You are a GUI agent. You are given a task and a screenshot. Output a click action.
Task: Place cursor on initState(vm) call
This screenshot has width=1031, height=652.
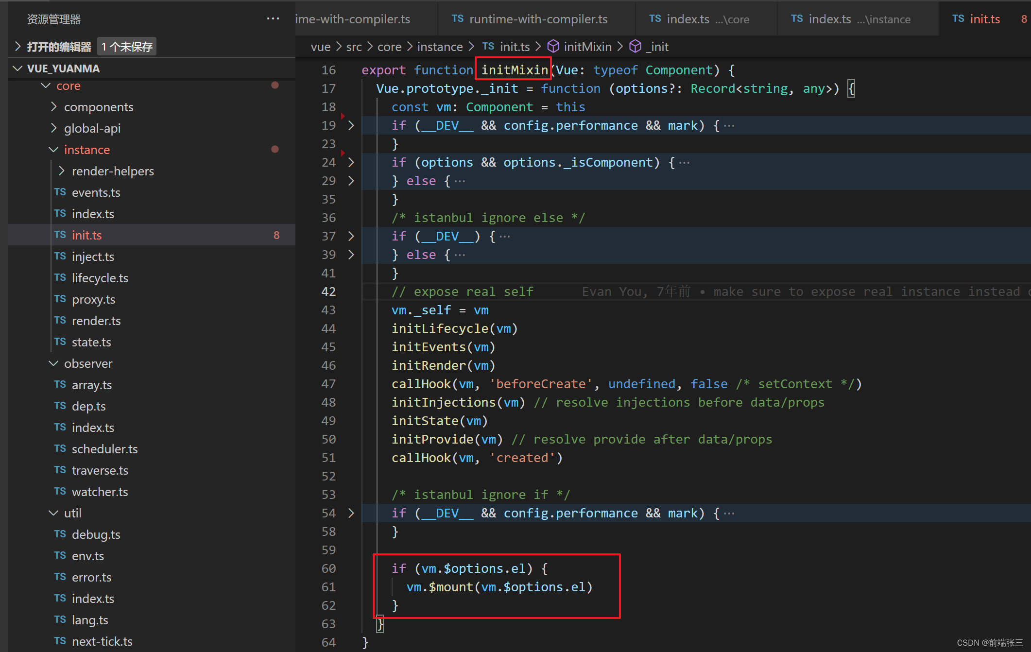(439, 421)
